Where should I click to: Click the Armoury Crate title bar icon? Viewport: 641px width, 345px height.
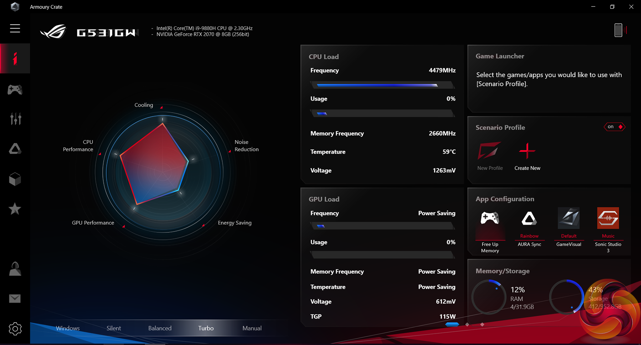[15, 7]
